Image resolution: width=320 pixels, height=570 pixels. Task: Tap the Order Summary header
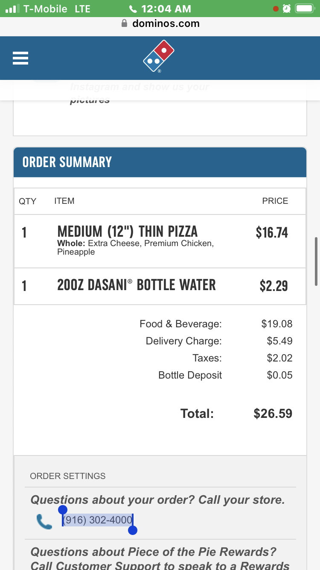67,162
